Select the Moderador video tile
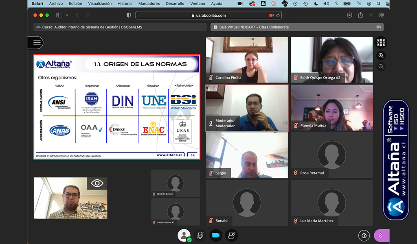This screenshot has width=417, height=244. 247,108
